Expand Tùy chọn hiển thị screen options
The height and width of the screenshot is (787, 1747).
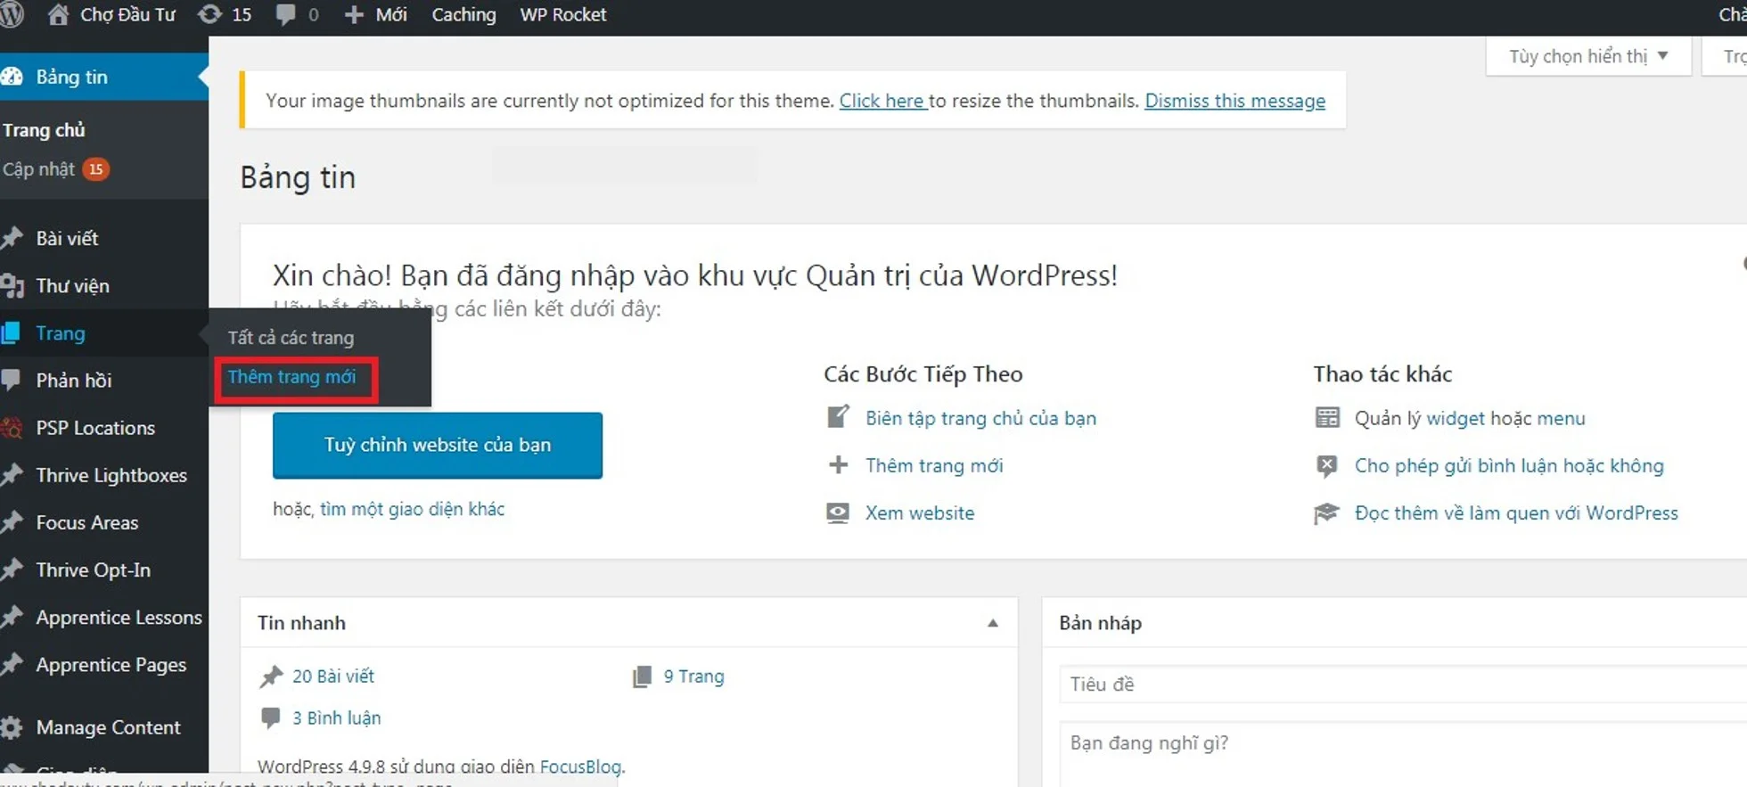[1588, 56]
